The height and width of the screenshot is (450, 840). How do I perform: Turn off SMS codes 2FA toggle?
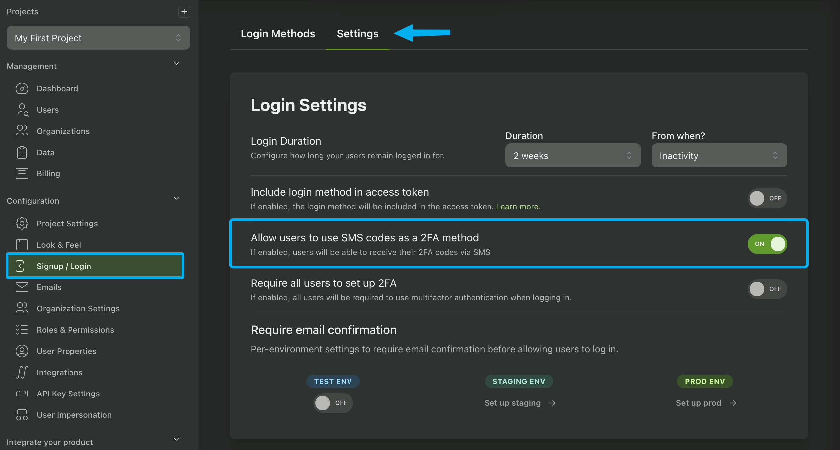767,244
